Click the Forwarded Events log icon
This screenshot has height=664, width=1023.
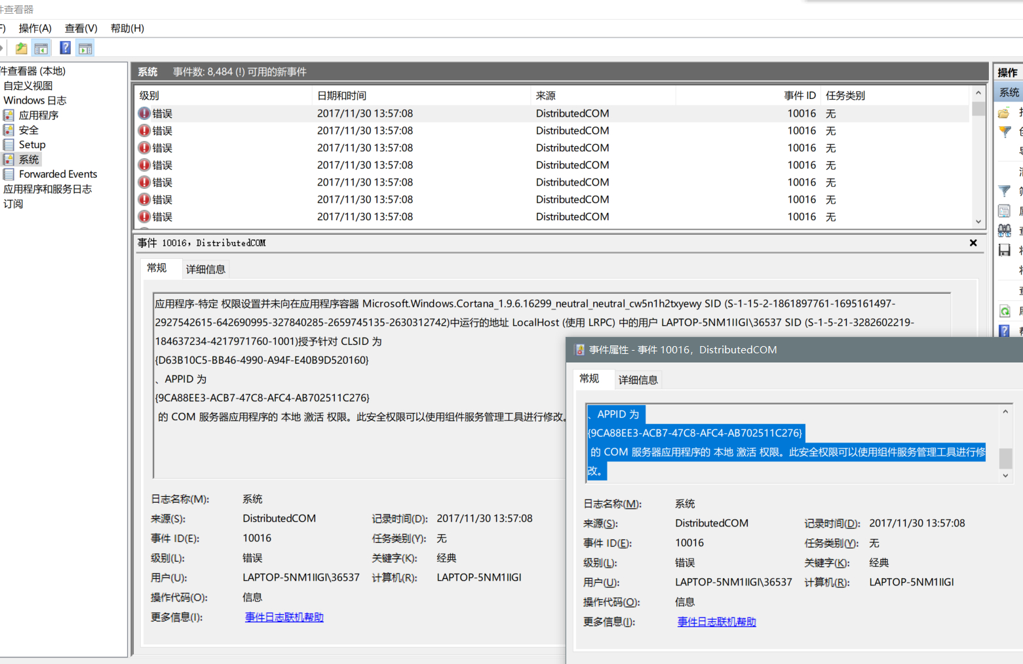pos(9,174)
